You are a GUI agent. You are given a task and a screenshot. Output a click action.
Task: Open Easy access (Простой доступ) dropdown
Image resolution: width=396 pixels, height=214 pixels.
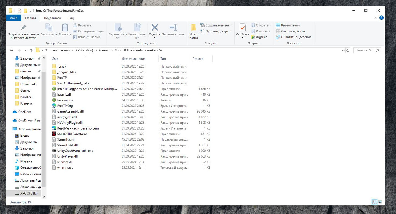216,31
